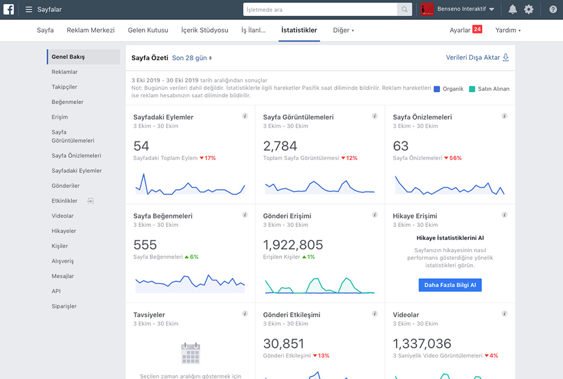Click the green Satın Alınan legend swatch

[x=472, y=89]
